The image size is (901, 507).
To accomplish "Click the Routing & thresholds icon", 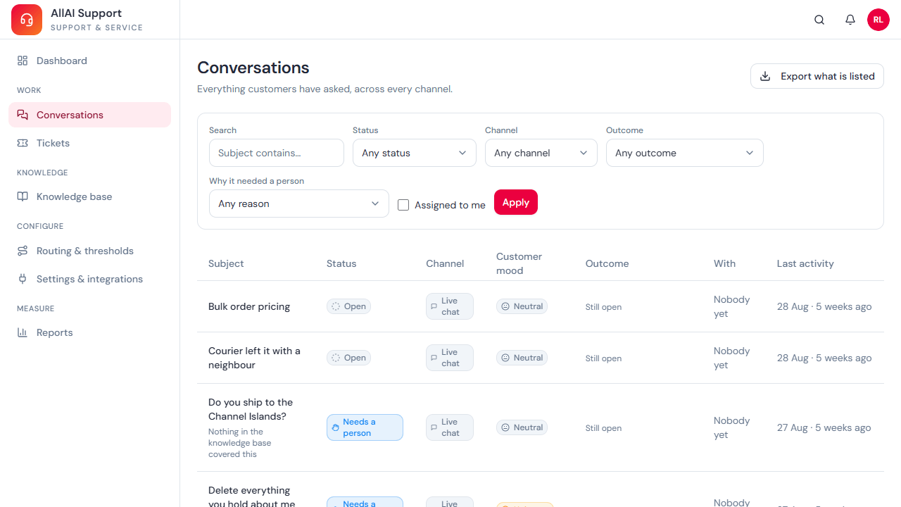I will tap(23, 251).
